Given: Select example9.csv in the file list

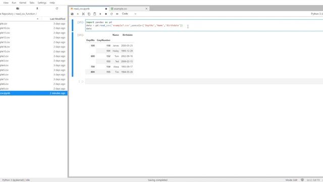Looking at the screenshot, I should (x=34, y=89).
